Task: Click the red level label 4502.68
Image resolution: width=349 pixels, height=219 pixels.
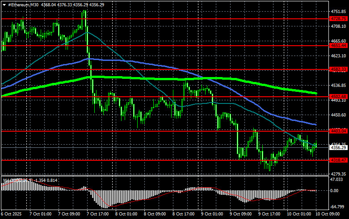Action: point(338,97)
